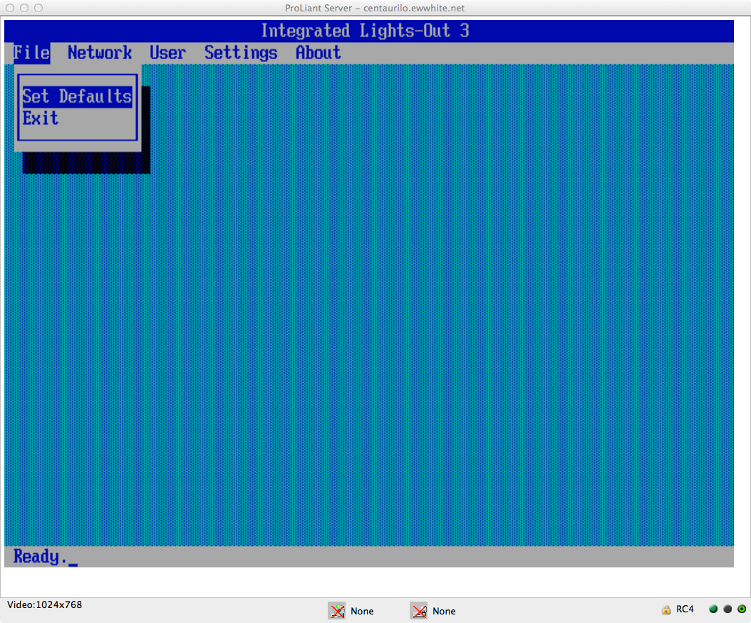Click the RC4 encryption lock icon

[x=665, y=609]
